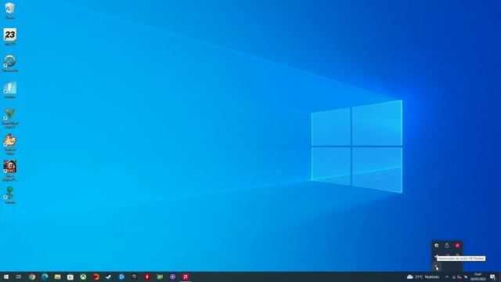The image size is (501, 282).
Task: Open the Recycle Bin desktop icon
Action: (x=10, y=9)
